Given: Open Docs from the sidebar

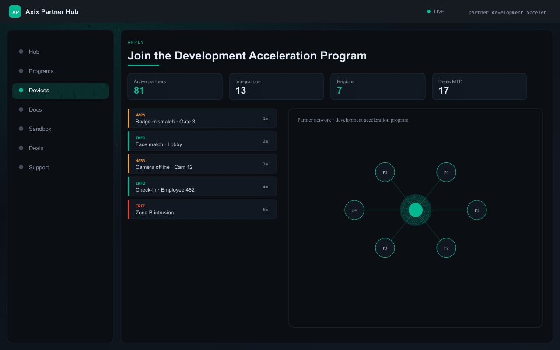Looking at the screenshot, I should click(x=60, y=109).
